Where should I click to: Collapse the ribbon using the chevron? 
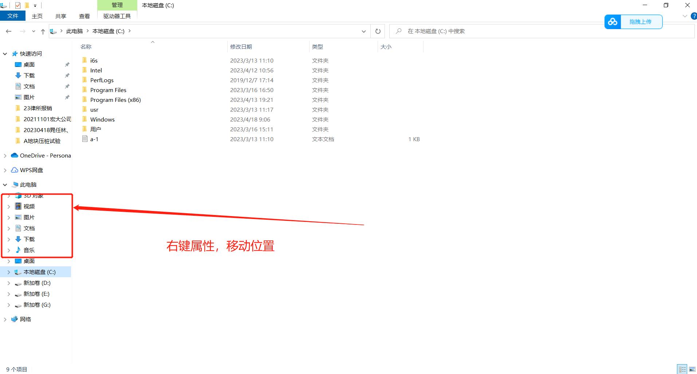(x=684, y=16)
